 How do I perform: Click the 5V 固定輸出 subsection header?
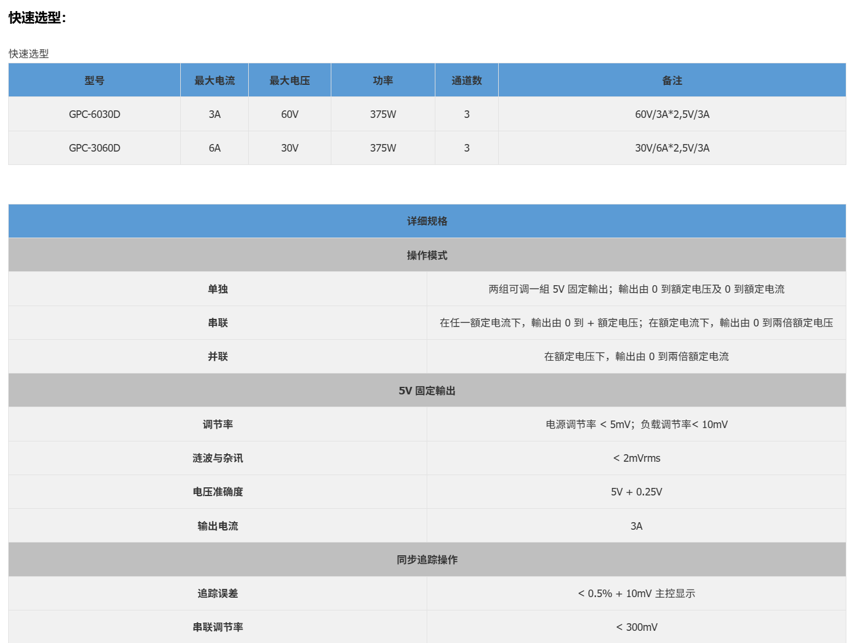click(427, 390)
